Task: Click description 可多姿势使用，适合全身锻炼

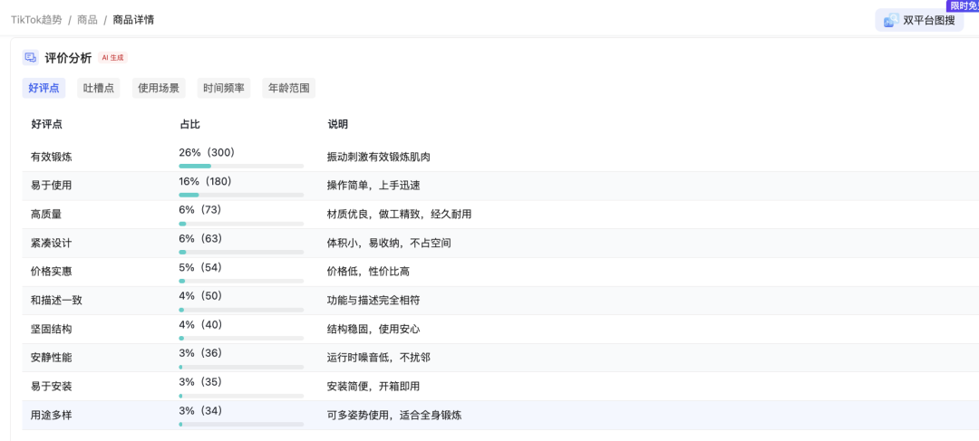Action: point(394,416)
